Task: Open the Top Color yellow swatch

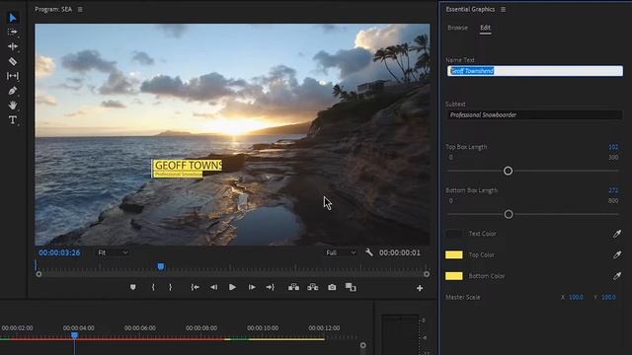Action: point(454,254)
